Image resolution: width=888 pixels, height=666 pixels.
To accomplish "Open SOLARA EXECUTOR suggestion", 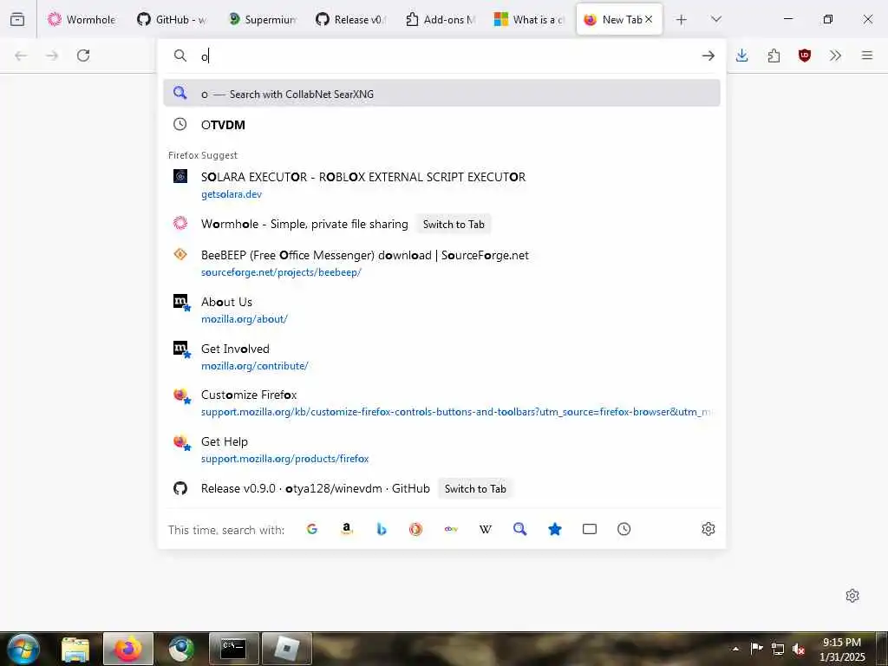I will [x=441, y=185].
